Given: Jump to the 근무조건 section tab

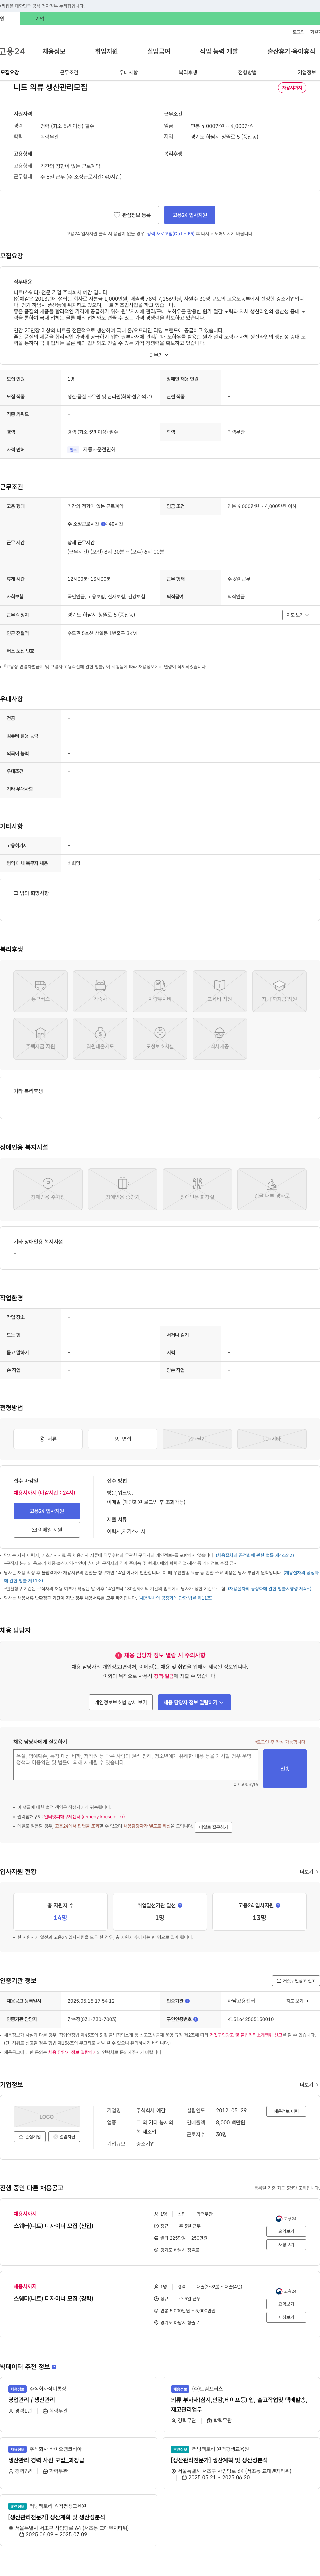Looking at the screenshot, I should coord(69,72).
